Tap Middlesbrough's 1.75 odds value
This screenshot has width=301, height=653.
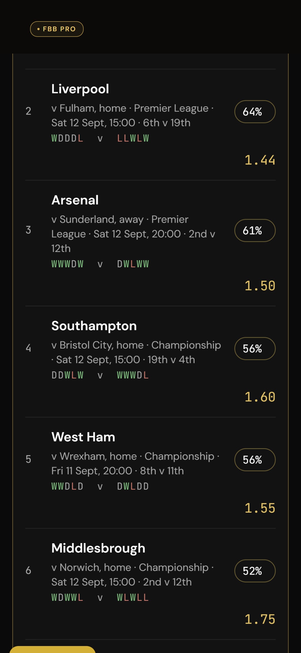coord(260,619)
